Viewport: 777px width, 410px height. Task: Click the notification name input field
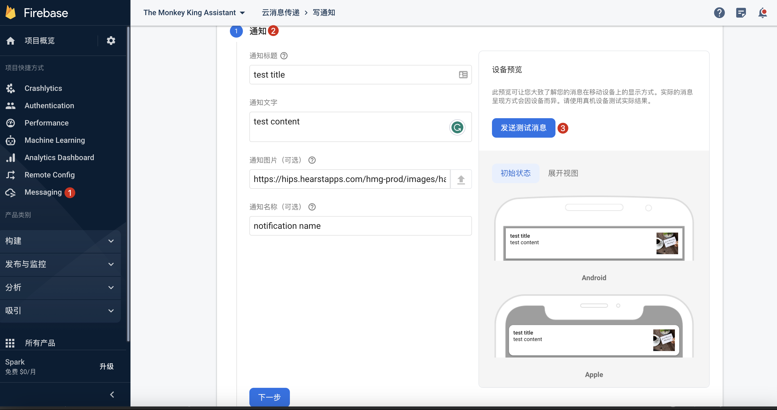tap(360, 226)
